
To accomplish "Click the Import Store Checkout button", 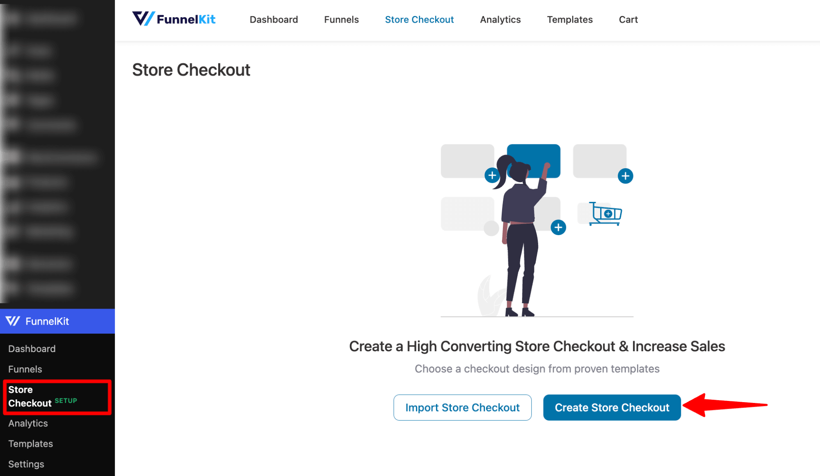I will coord(463,407).
